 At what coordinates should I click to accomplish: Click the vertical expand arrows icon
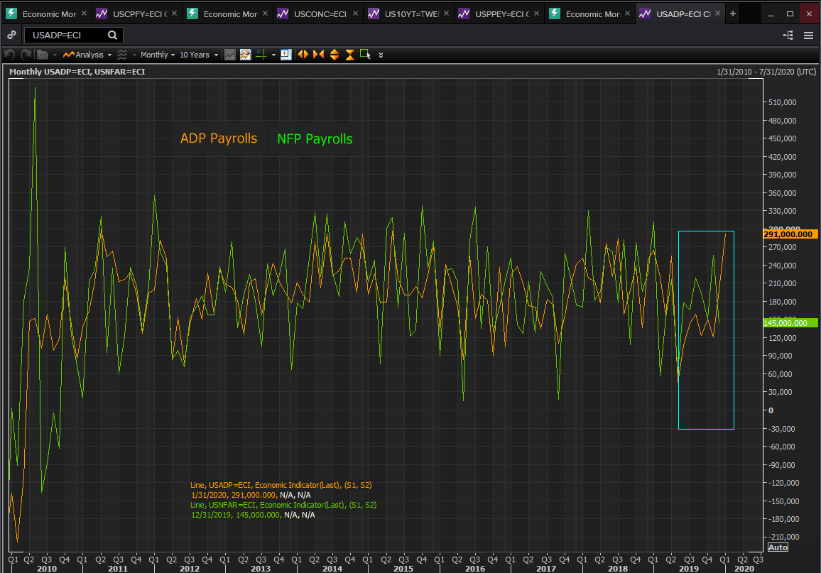point(334,55)
